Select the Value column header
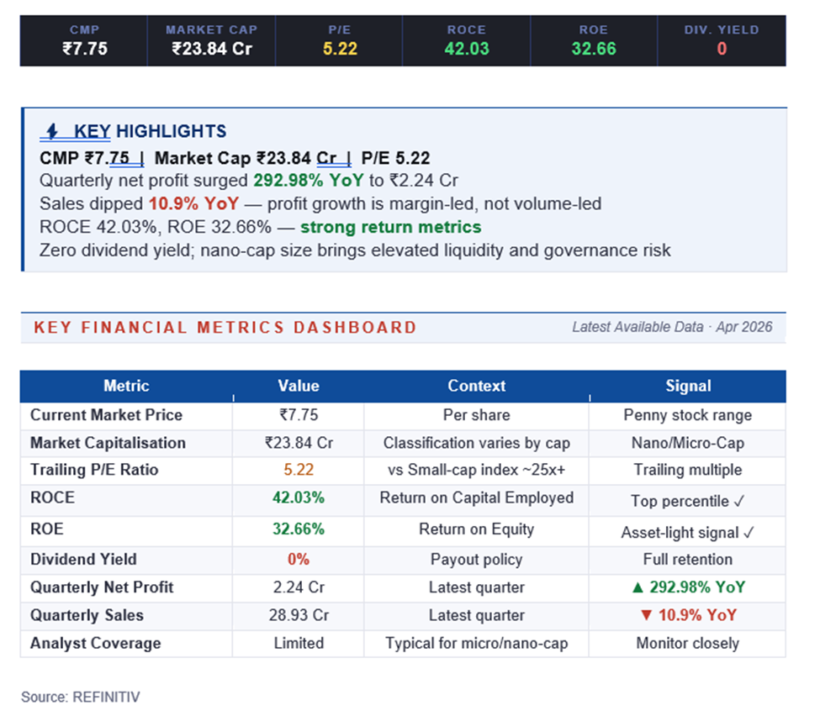 pos(299,387)
